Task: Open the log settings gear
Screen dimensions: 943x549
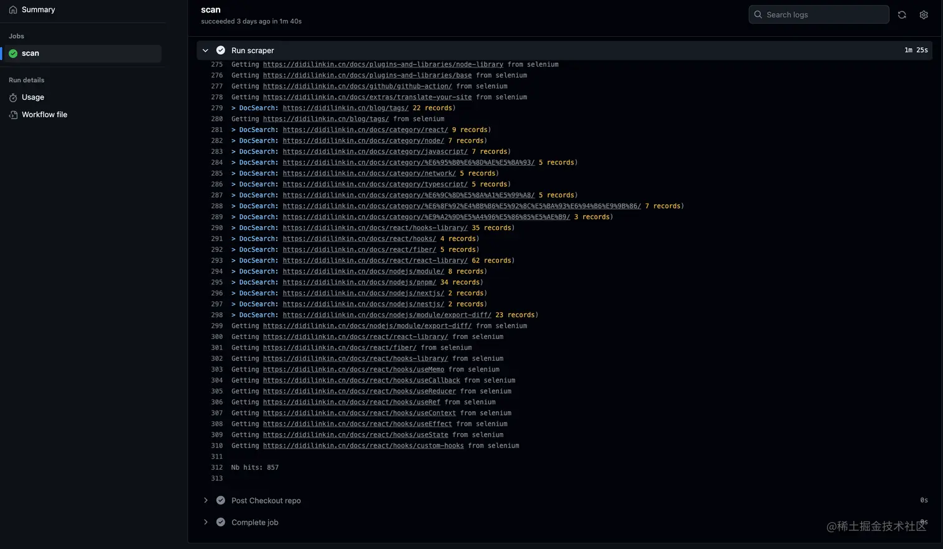Action: [x=924, y=14]
